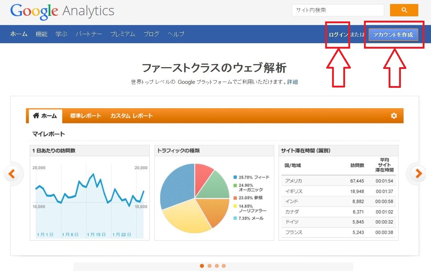Select the カナダ table row
The image size is (431, 273).
(339, 212)
